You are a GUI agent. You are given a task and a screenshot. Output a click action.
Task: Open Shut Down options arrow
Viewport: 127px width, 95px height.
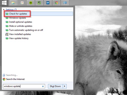[65, 86]
